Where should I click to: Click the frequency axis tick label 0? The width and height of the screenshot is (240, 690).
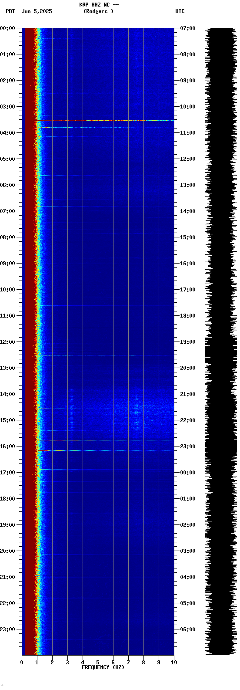coord(22,663)
